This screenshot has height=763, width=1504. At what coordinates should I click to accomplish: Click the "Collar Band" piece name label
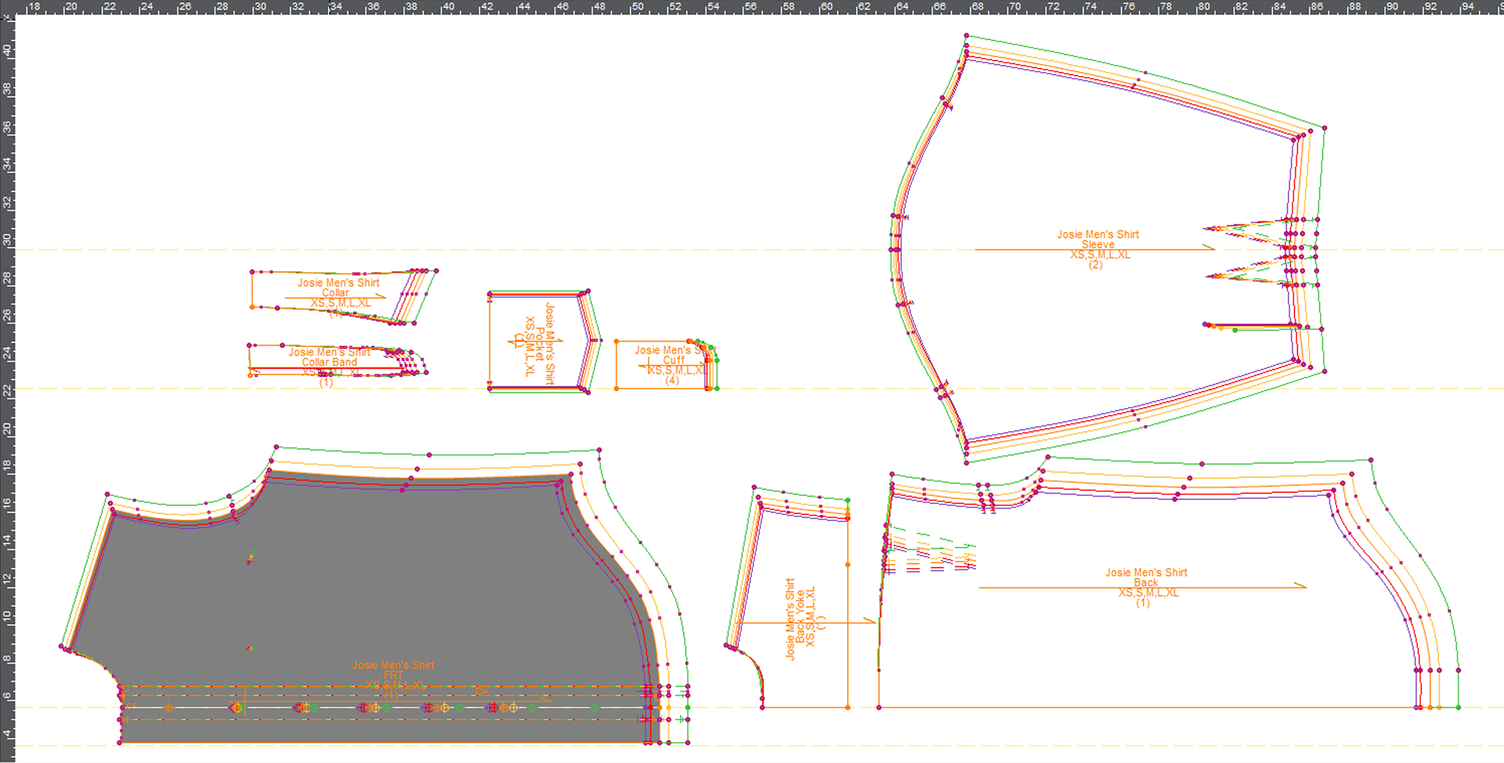coord(329,362)
